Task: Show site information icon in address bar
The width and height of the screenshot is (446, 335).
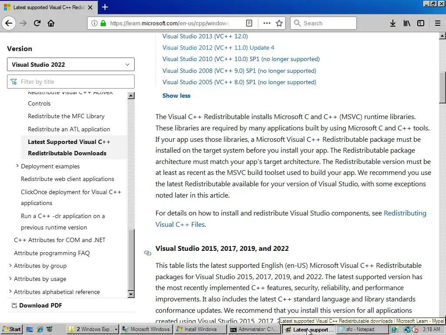Action: [x=94, y=23]
